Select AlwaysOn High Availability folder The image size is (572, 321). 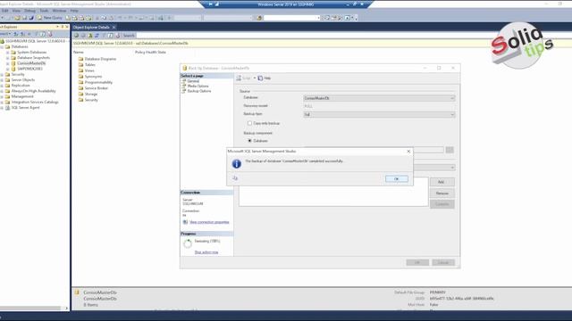tap(34, 91)
